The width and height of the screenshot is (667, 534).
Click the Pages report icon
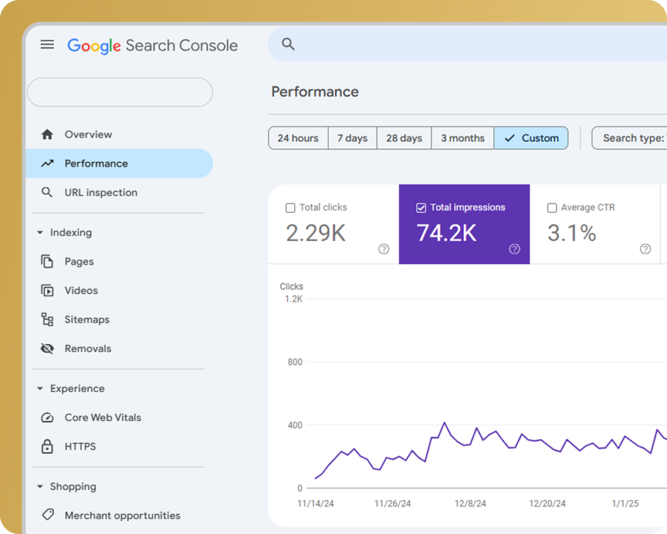click(47, 261)
